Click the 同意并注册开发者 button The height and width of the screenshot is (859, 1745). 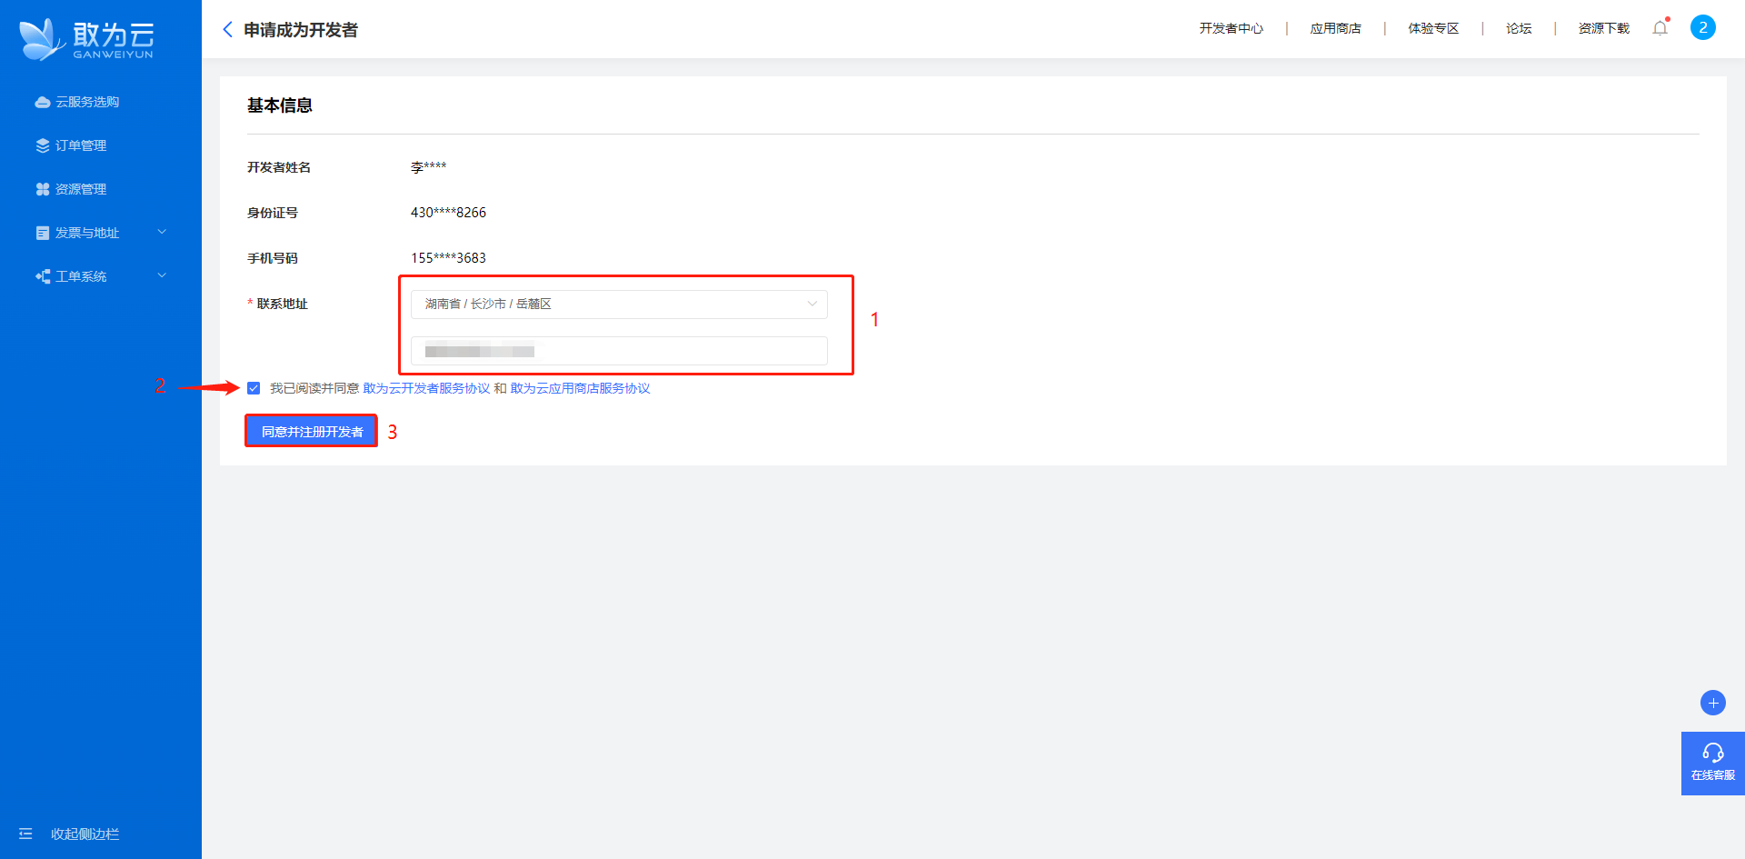312,431
